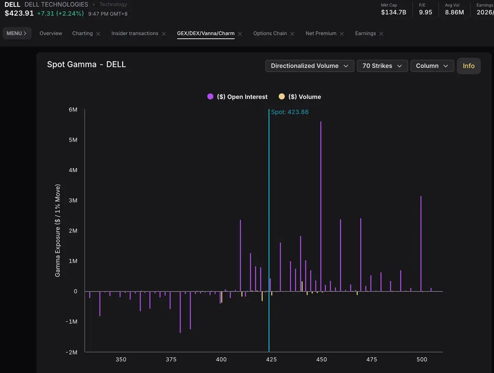Image resolution: width=494 pixels, height=373 pixels.
Task: Open the 70 Strikes dropdown
Action: 382,66
